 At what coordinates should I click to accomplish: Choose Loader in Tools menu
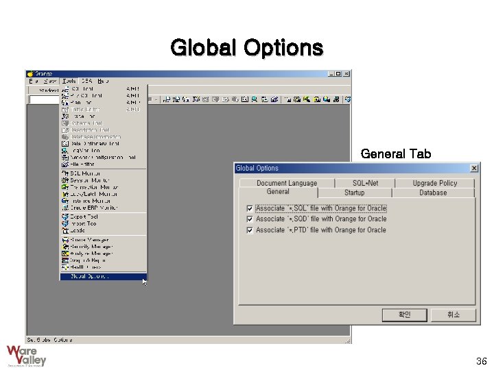pyautogui.click(x=104, y=231)
